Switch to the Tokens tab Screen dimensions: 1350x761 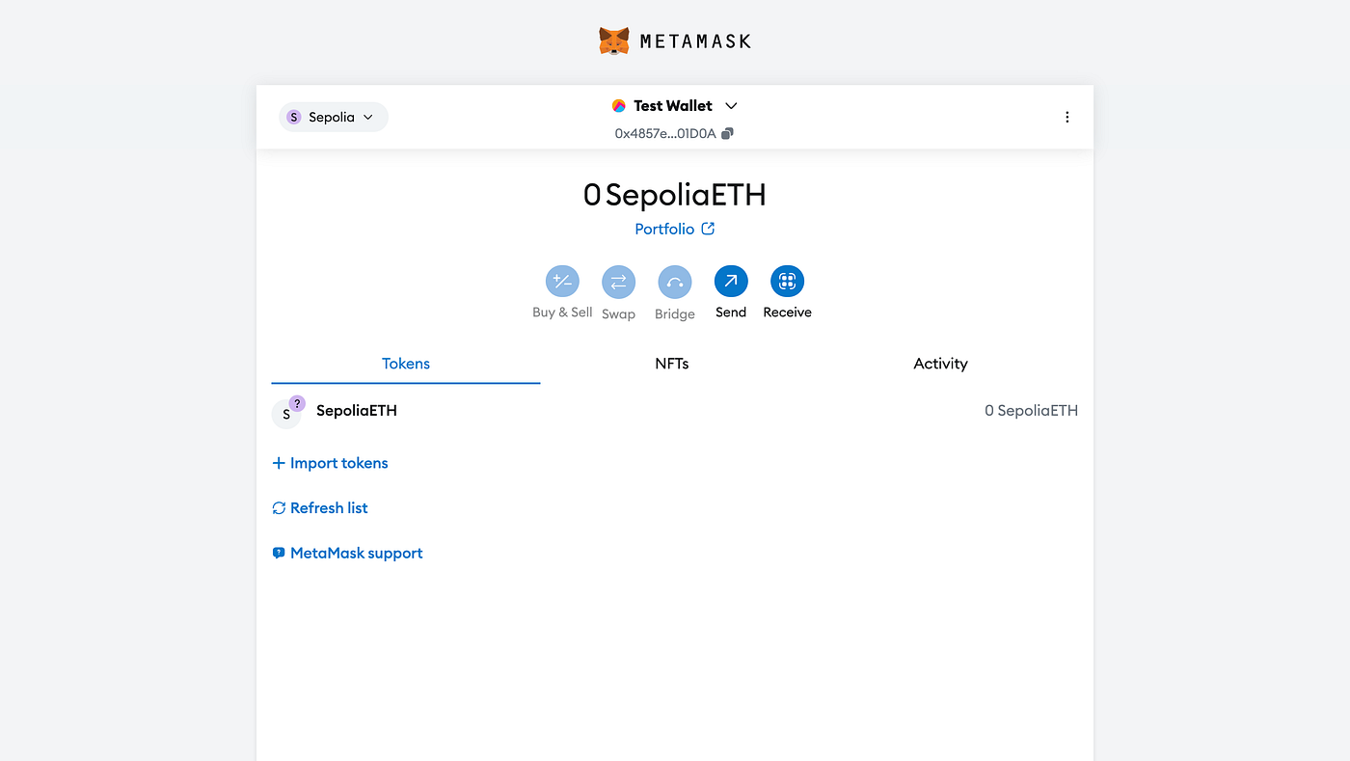click(406, 364)
